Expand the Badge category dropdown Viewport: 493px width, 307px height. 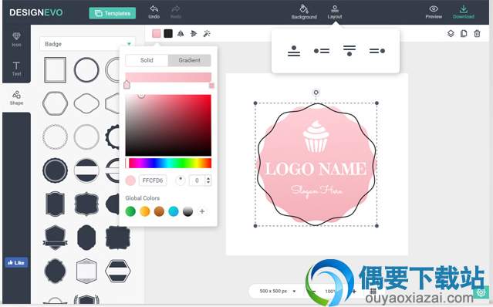tap(87, 44)
